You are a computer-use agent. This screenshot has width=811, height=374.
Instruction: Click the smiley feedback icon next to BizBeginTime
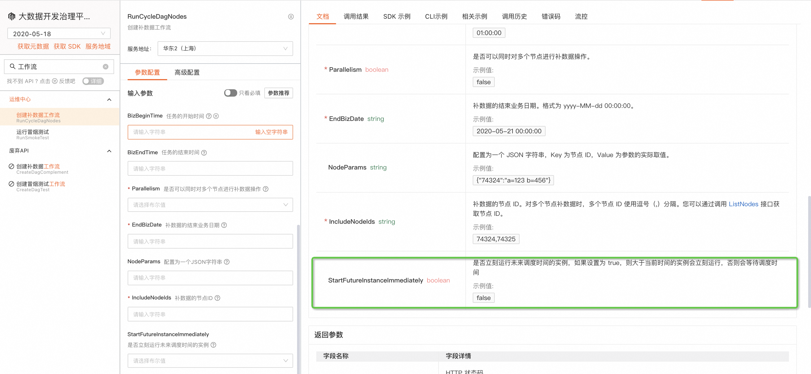coord(216,116)
